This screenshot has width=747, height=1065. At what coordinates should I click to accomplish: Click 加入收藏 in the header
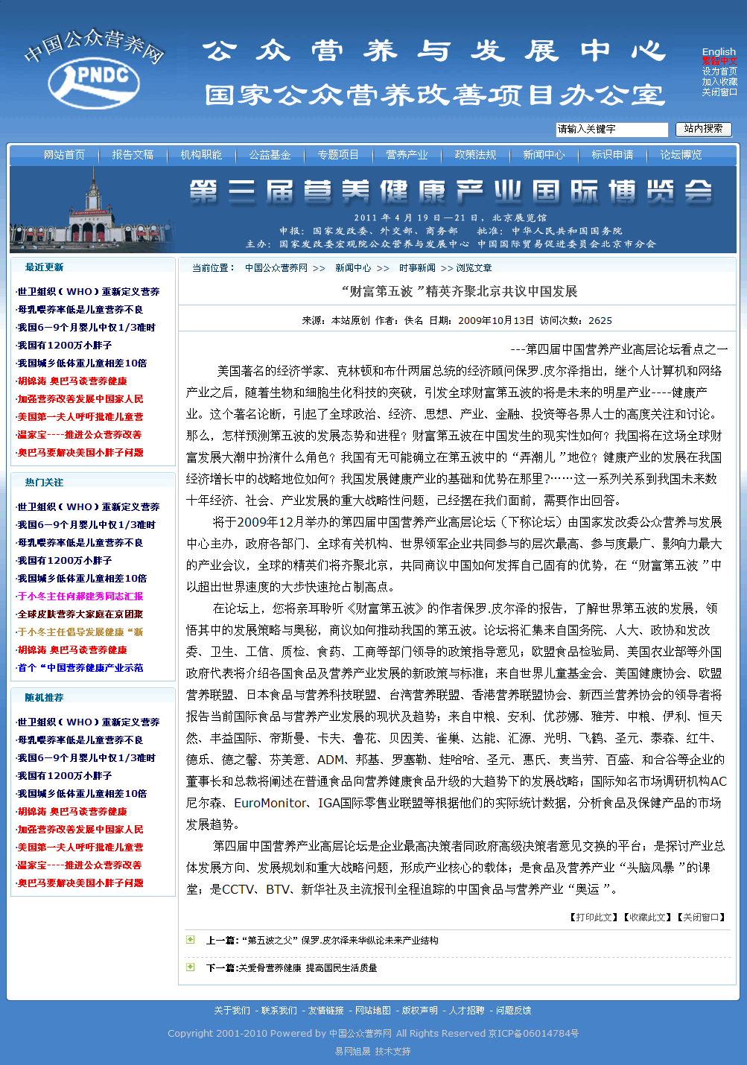tap(719, 82)
